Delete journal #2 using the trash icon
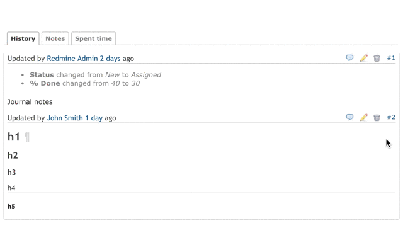403x252 pixels. [377, 118]
